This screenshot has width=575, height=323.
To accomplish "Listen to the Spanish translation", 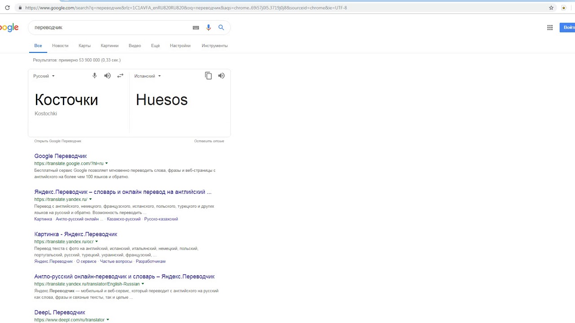I will coord(221,76).
